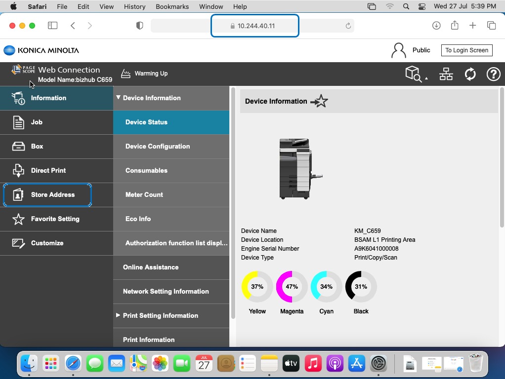Open Customize in the left sidebar
Viewport: 505px width, 379px height.
(x=47, y=243)
